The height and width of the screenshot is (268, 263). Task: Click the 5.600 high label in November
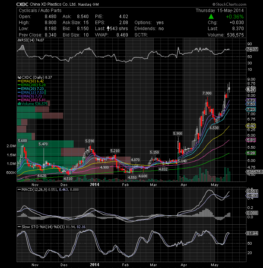coord(23,141)
